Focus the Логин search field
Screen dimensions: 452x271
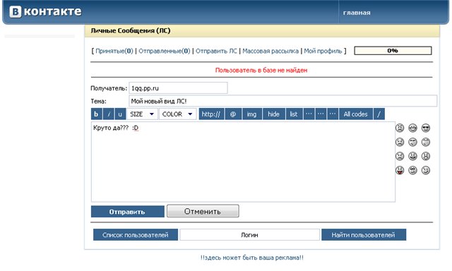coord(249,235)
